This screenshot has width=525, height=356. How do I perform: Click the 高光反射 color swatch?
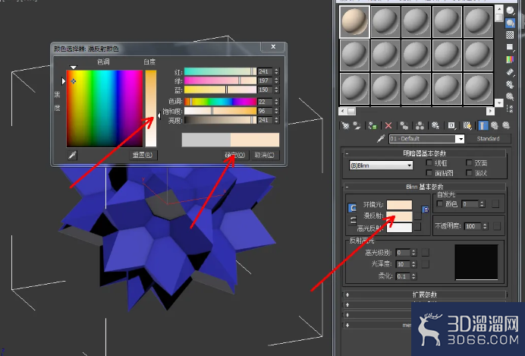click(x=400, y=228)
